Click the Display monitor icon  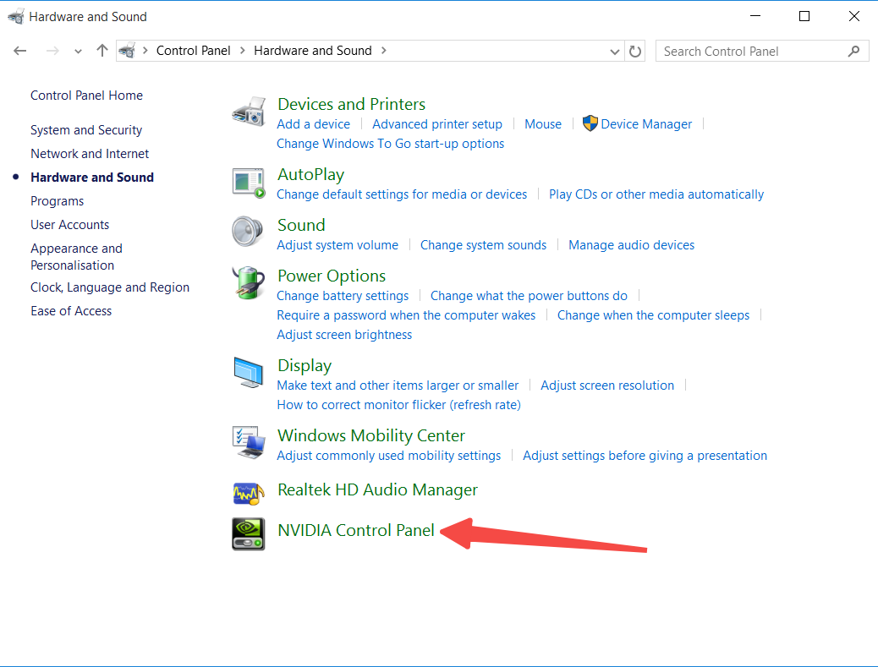[249, 372]
